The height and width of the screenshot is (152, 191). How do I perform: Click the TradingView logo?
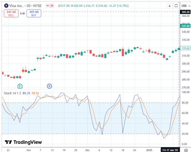point(23,142)
